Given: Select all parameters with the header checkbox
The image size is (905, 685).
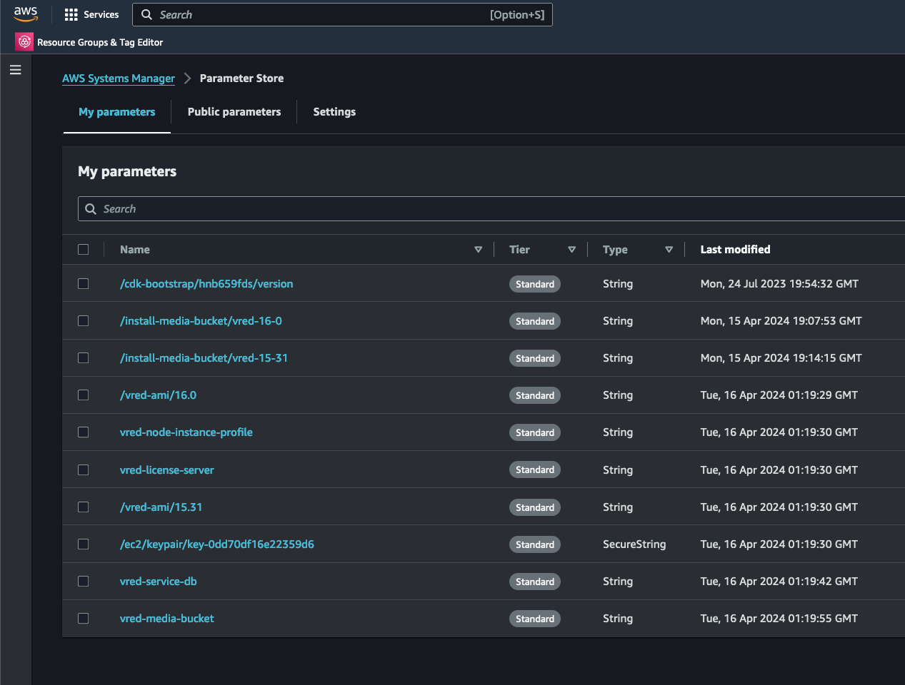Looking at the screenshot, I should pyautogui.click(x=84, y=249).
